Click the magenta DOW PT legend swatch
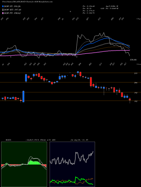141x187 pixels. click(3, 13)
